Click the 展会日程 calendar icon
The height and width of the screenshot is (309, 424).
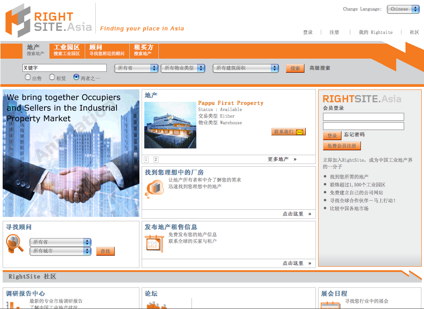click(x=330, y=305)
